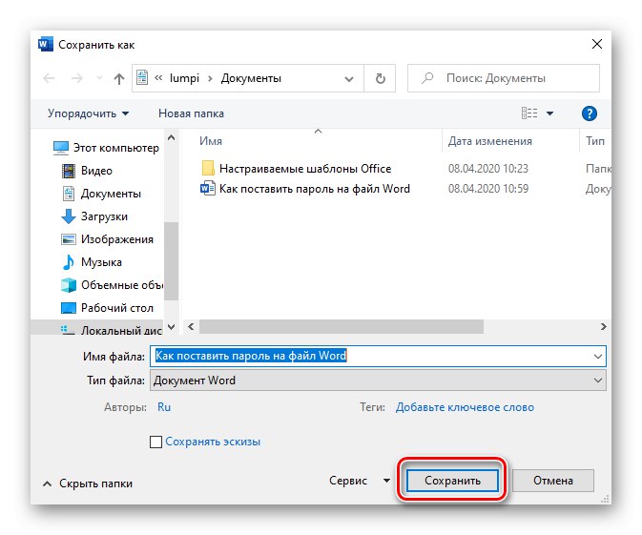Viewport: 642px width, 535px height.
Task: Sort by Дата изменения column header
Action: [490, 141]
